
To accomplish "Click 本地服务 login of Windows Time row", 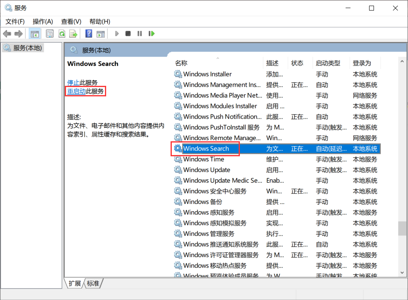I will pyautogui.click(x=365, y=159).
